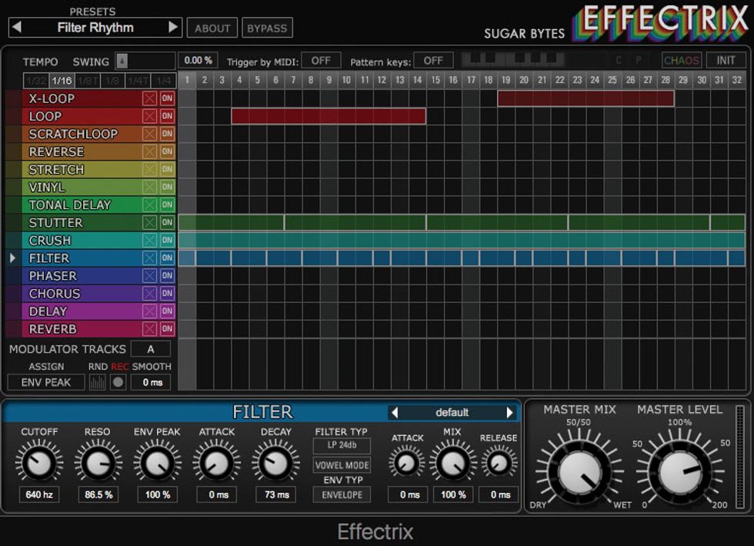Clear the STRETCH track with its X icon

[149, 170]
